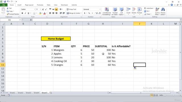Image resolution: width=182 pixels, height=102 pixels.
Task: Move the zoom slider handle
Action: click(173, 95)
